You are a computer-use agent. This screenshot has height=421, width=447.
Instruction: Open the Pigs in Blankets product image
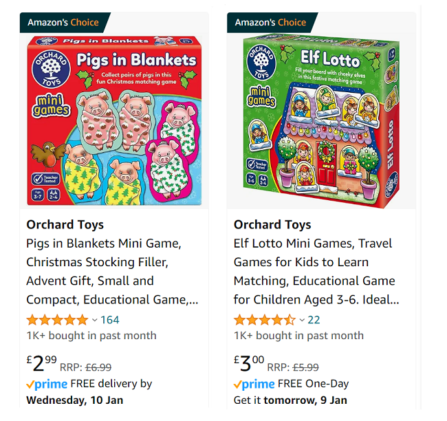[x=114, y=120]
